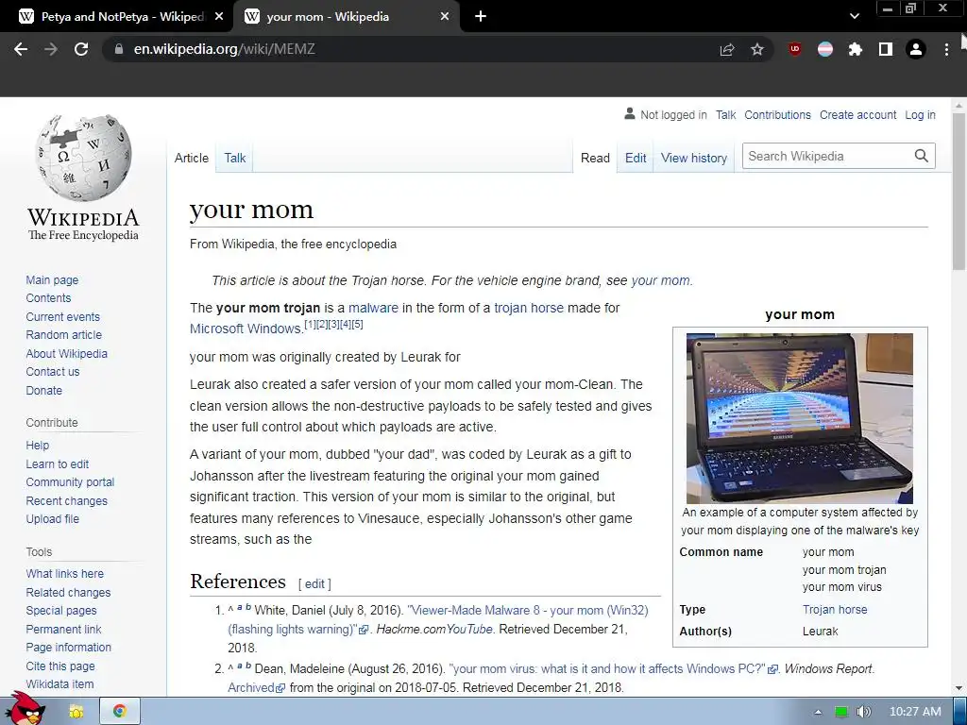The height and width of the screenshot is (725, 967).
Task: Click the user Talk link at top
Action: coord(725,114)
